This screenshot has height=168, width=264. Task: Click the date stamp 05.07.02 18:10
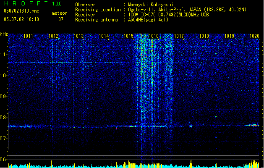pyautogui.click(x=21, y=19)
